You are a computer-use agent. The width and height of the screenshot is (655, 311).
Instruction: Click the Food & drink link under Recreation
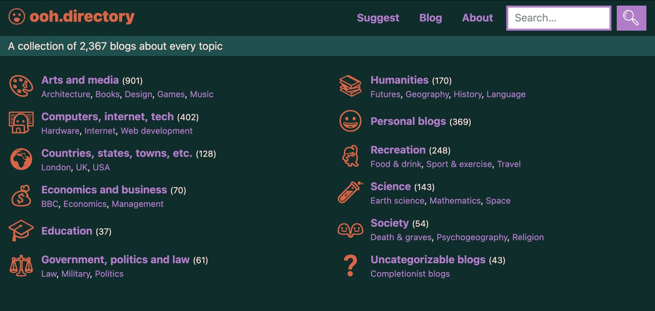395,164
